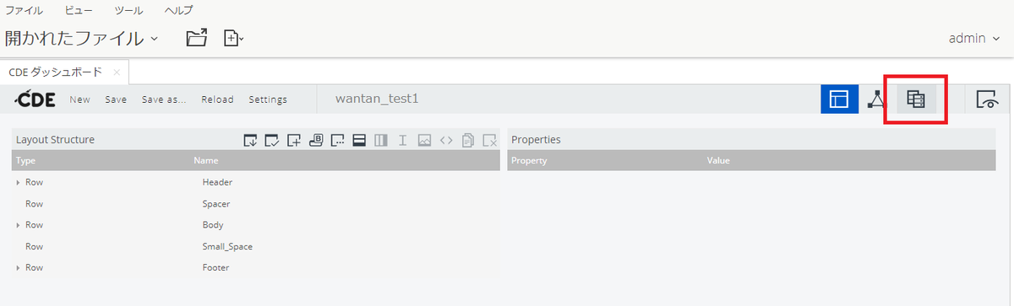Select the Footer name cell
1014x306 pixels.
tap(215, 268)
